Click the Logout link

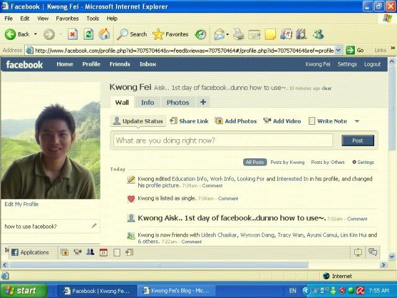[x=372, y=64]
